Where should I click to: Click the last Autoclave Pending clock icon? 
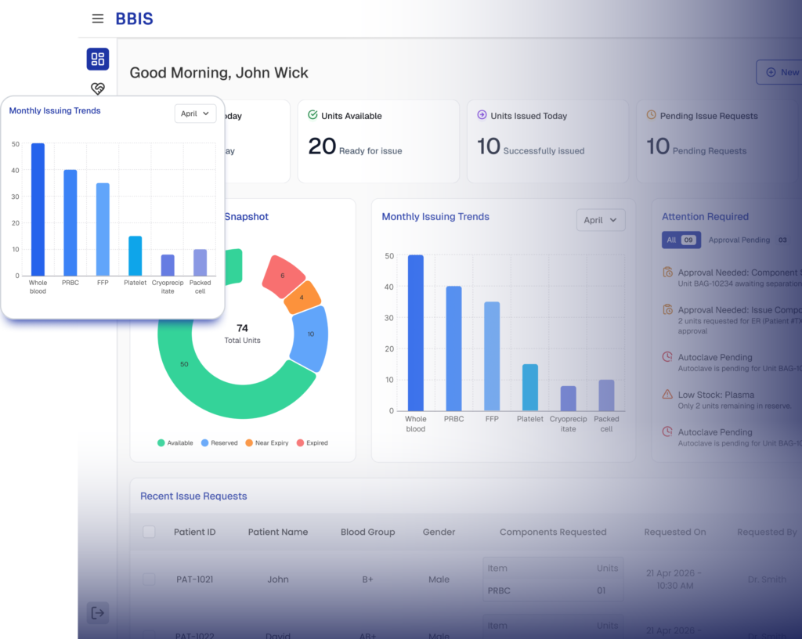click(x=667, y=431)
